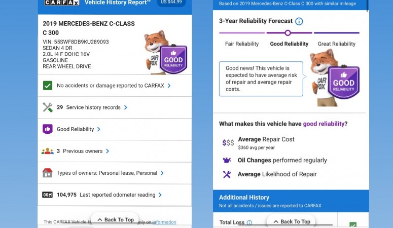Click the reliability forecast slider handle
This screenshot has width=393, height=228.
tap(288, 33)
